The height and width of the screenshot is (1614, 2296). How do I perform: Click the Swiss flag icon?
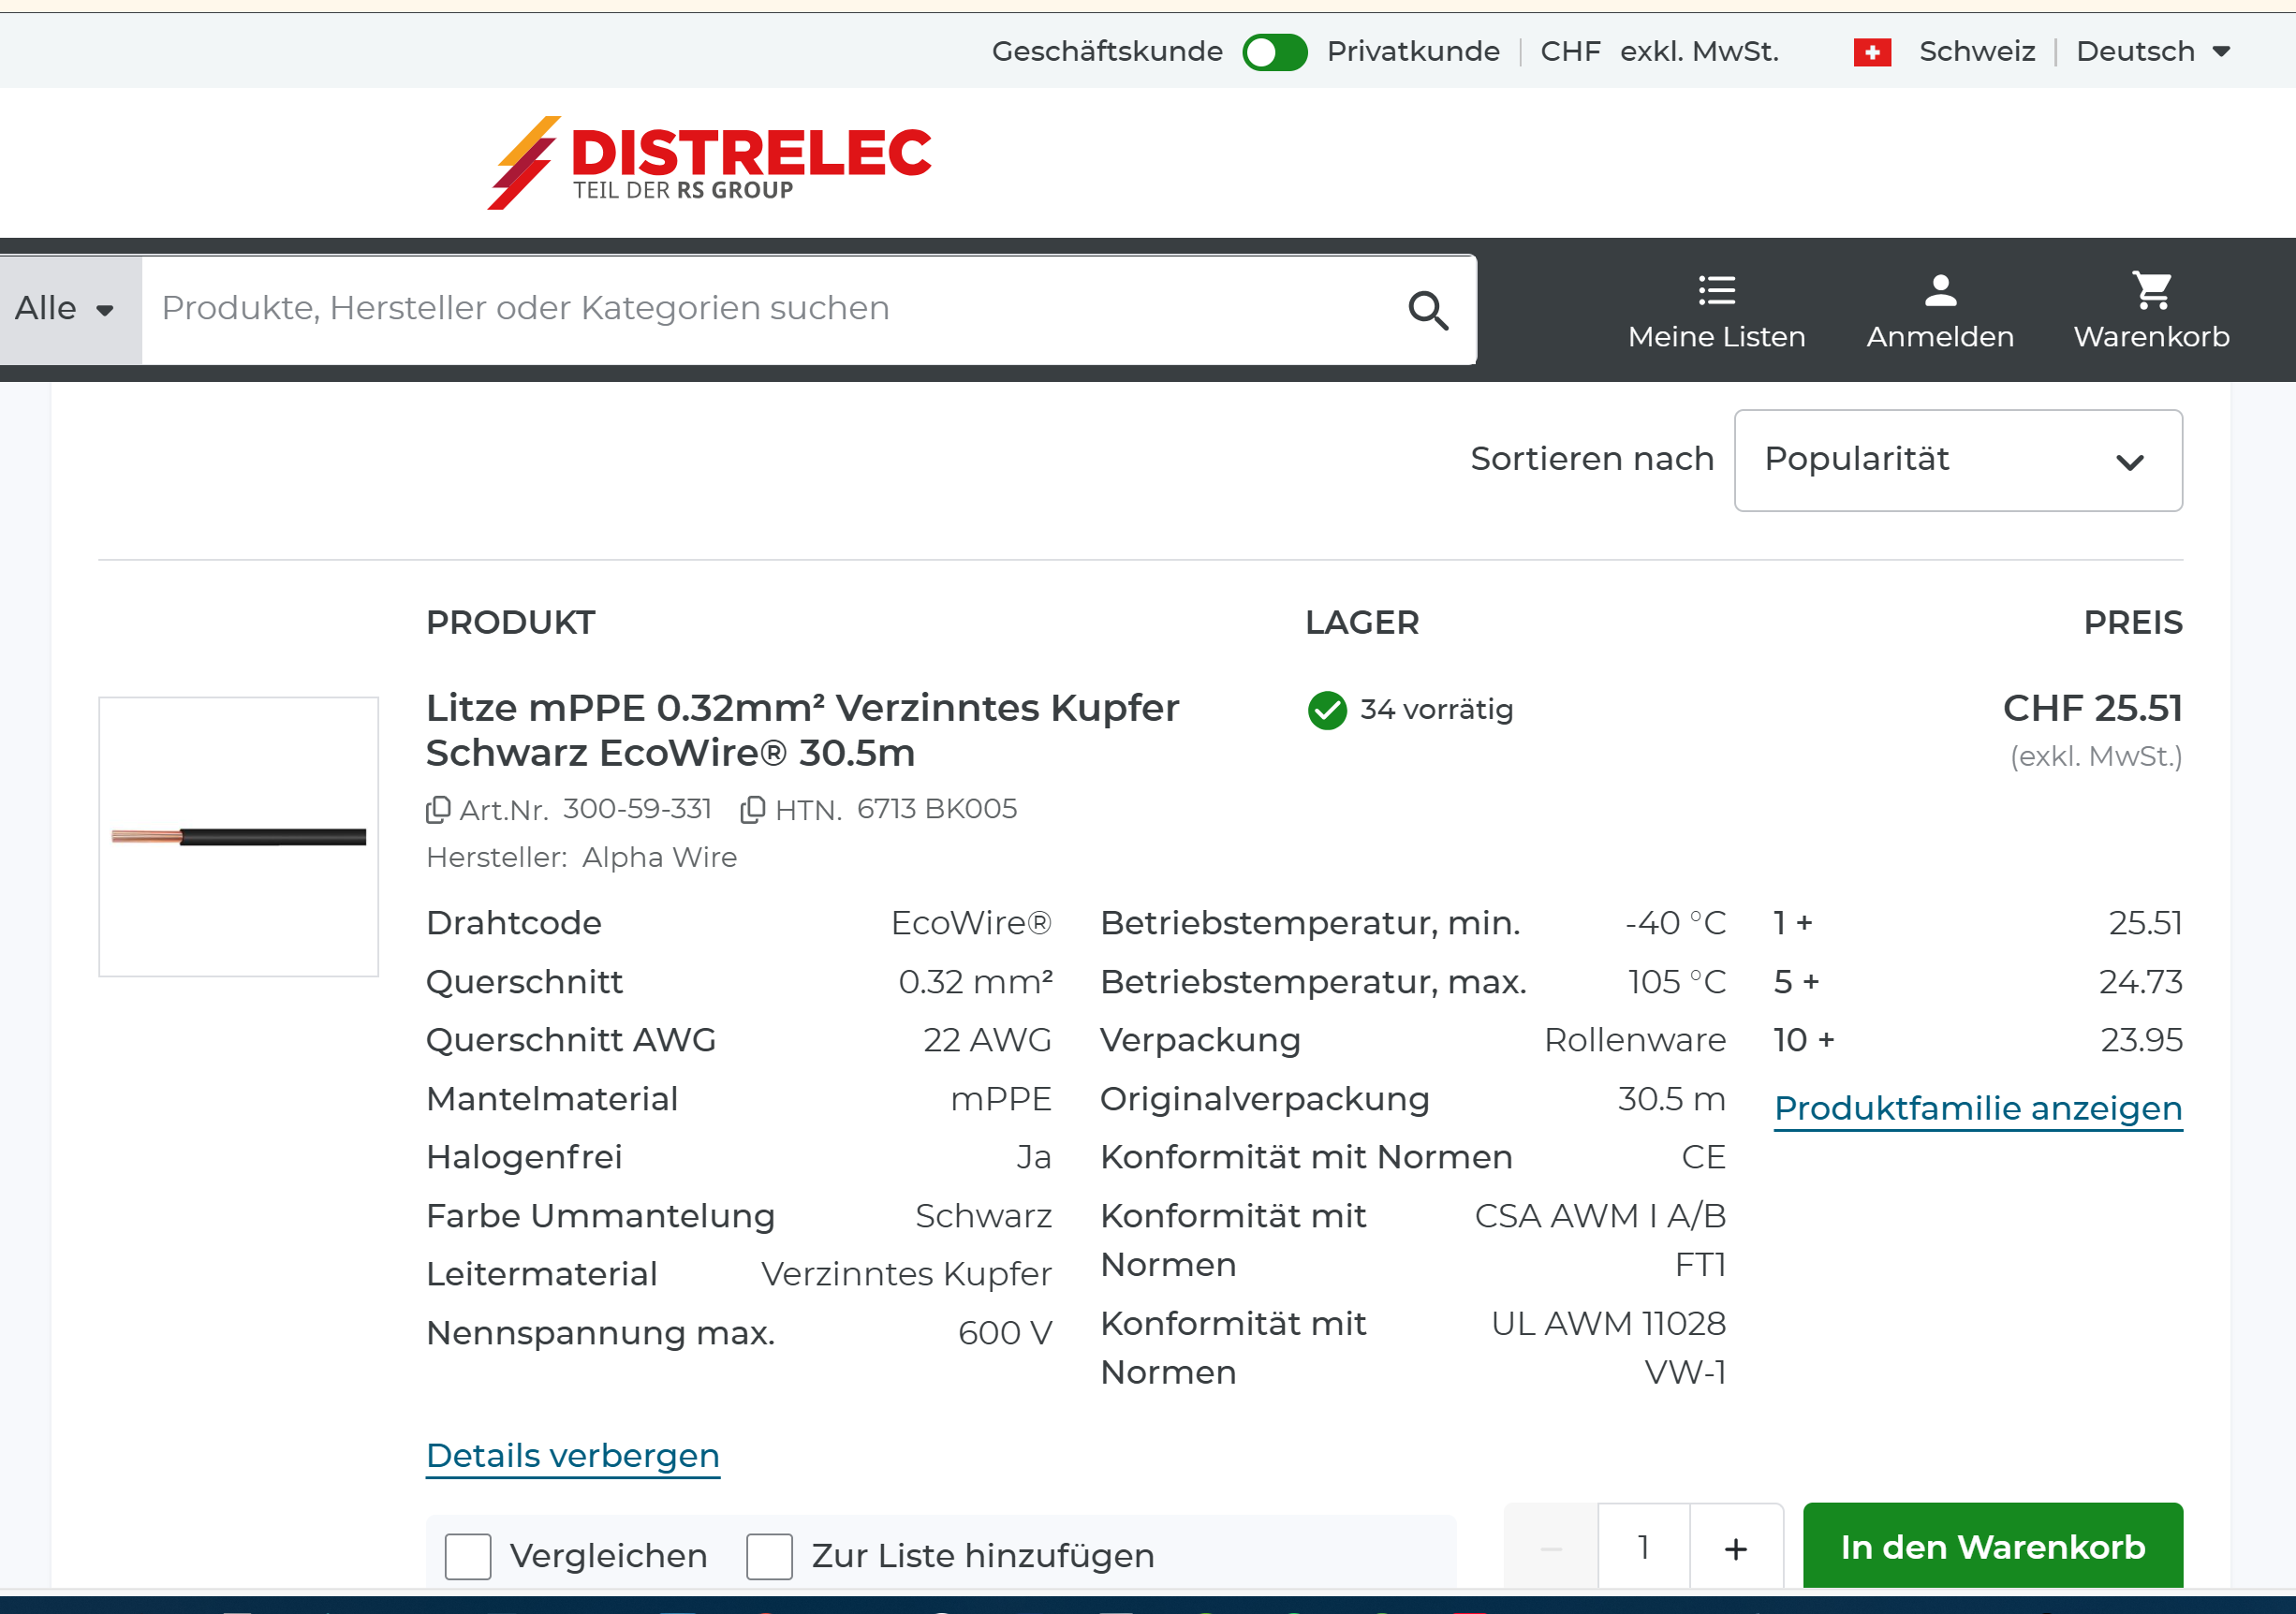[x=1872, y=52]
